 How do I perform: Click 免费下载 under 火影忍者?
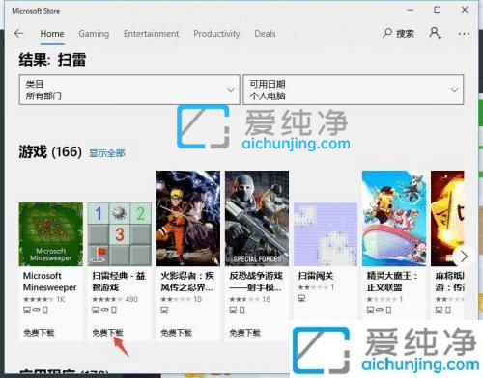coord(176,333)
